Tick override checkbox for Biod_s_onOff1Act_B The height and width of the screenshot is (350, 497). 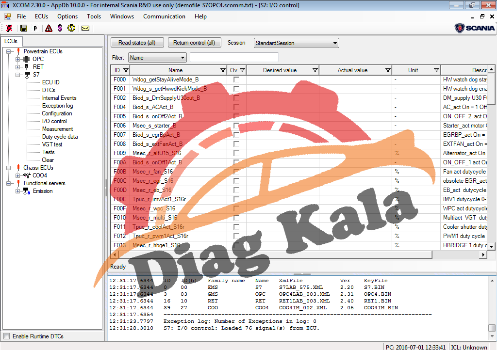[236, 162]
